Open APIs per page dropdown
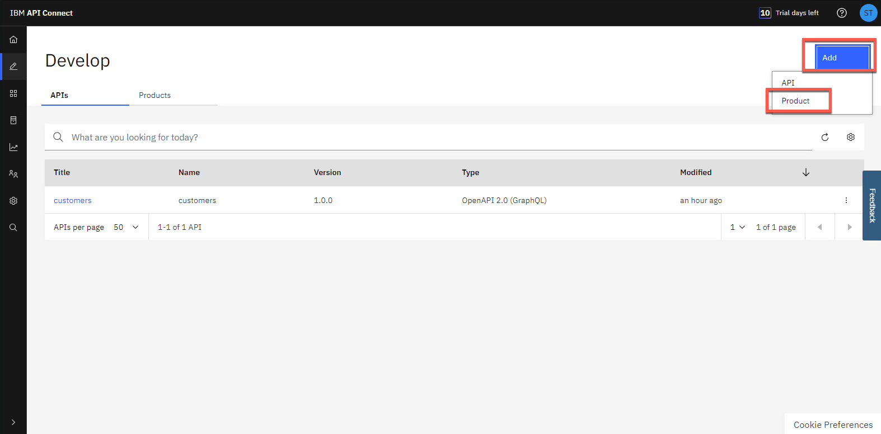 tap(126, 227)
